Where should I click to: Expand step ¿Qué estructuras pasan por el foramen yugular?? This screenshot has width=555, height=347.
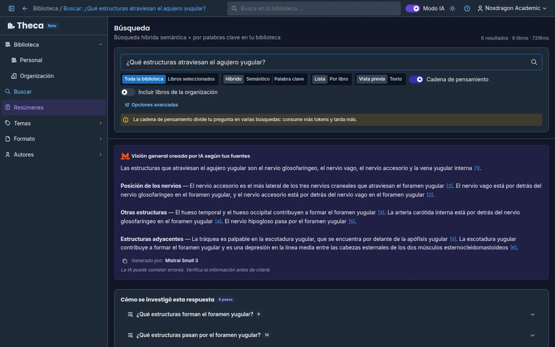(331, 335)
